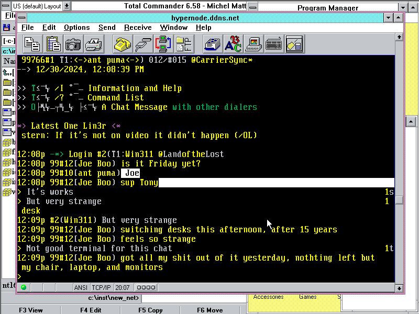419x314 pixels.
Task: Click the yellow telephone dial icon
Action: [x=123, y=44]
